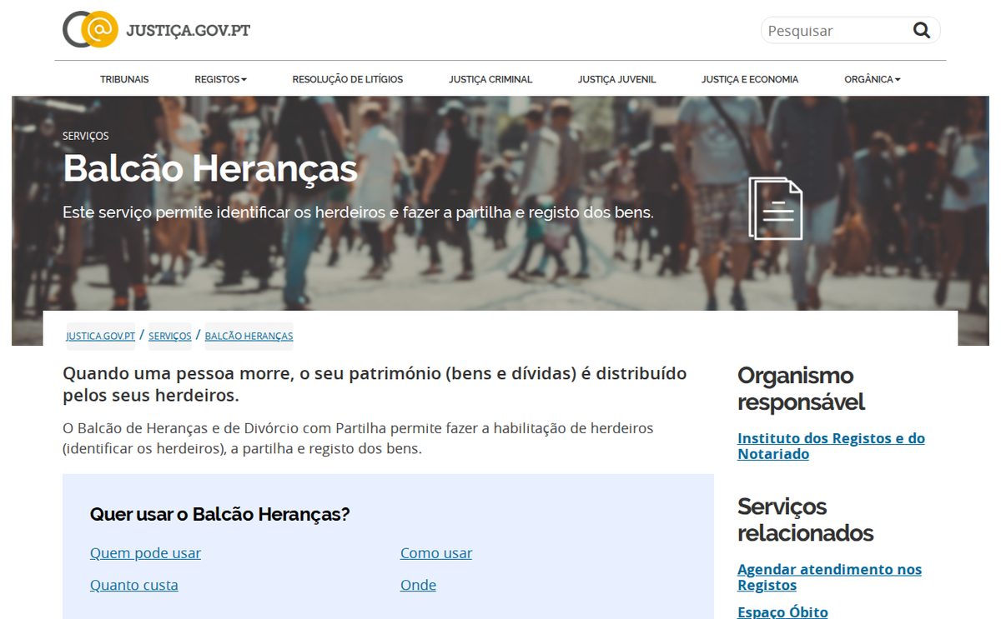Click the search magnifier icon
The image size is (1001, 619).
(921, 31)
